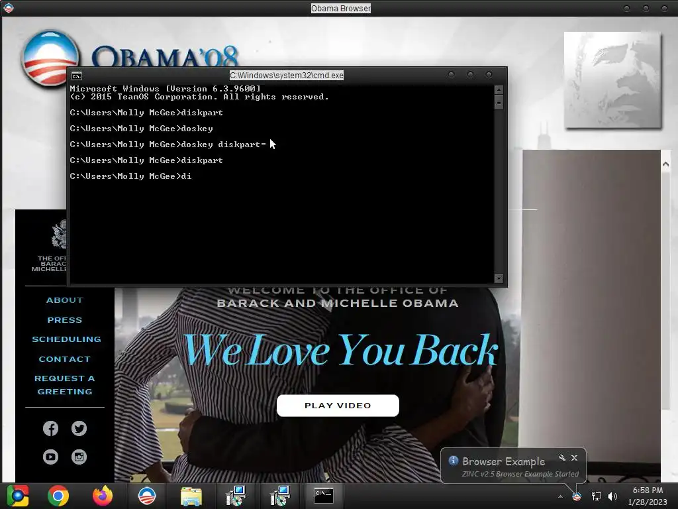Click the "We Love You Back" headline
Screen dimensions: 678x509
[341, 351]
